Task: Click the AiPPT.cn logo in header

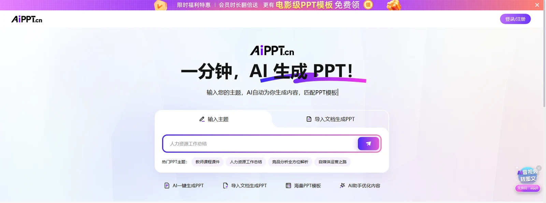Action: [27, 19]
